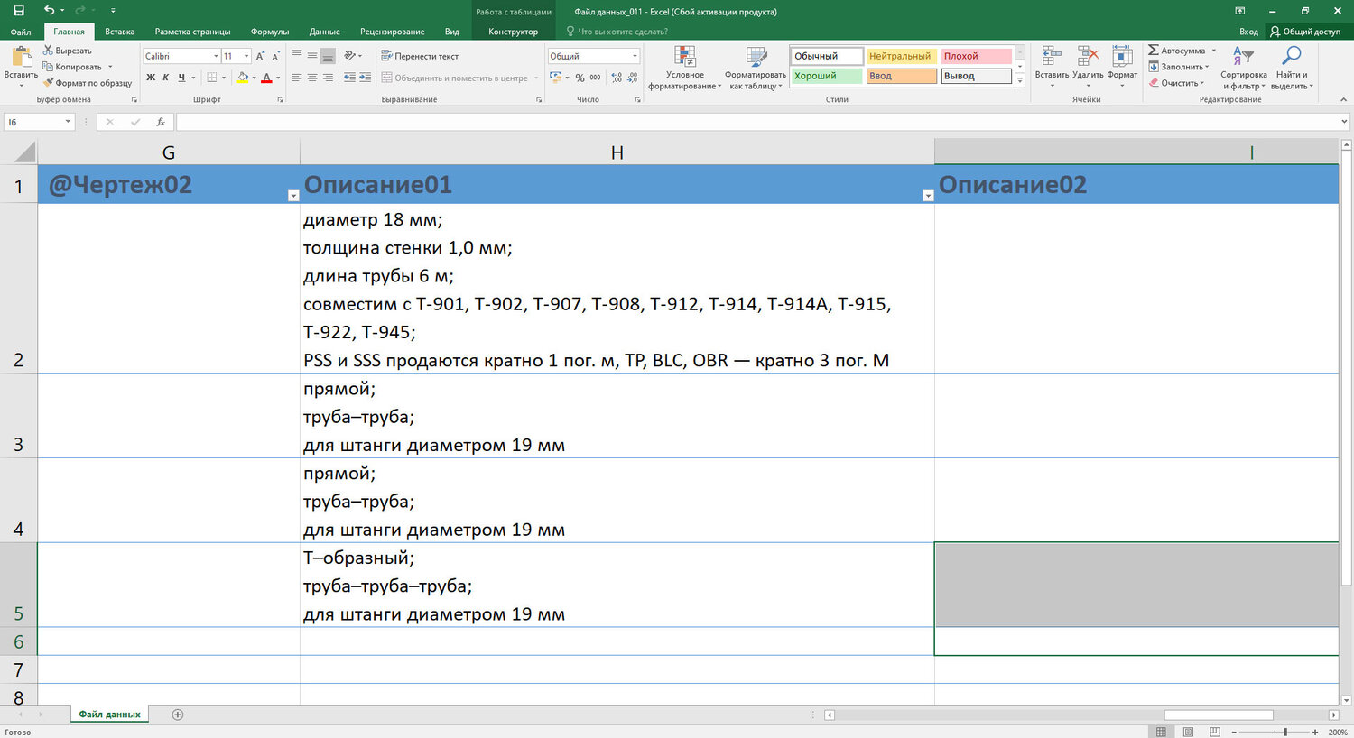
Task: Adjust the zoom slider at 200%
Action: pyautogui.click(x=1284, y=732)
